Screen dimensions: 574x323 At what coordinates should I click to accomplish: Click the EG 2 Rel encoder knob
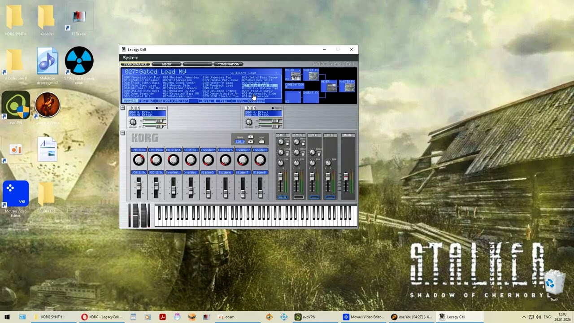point(191,160)
